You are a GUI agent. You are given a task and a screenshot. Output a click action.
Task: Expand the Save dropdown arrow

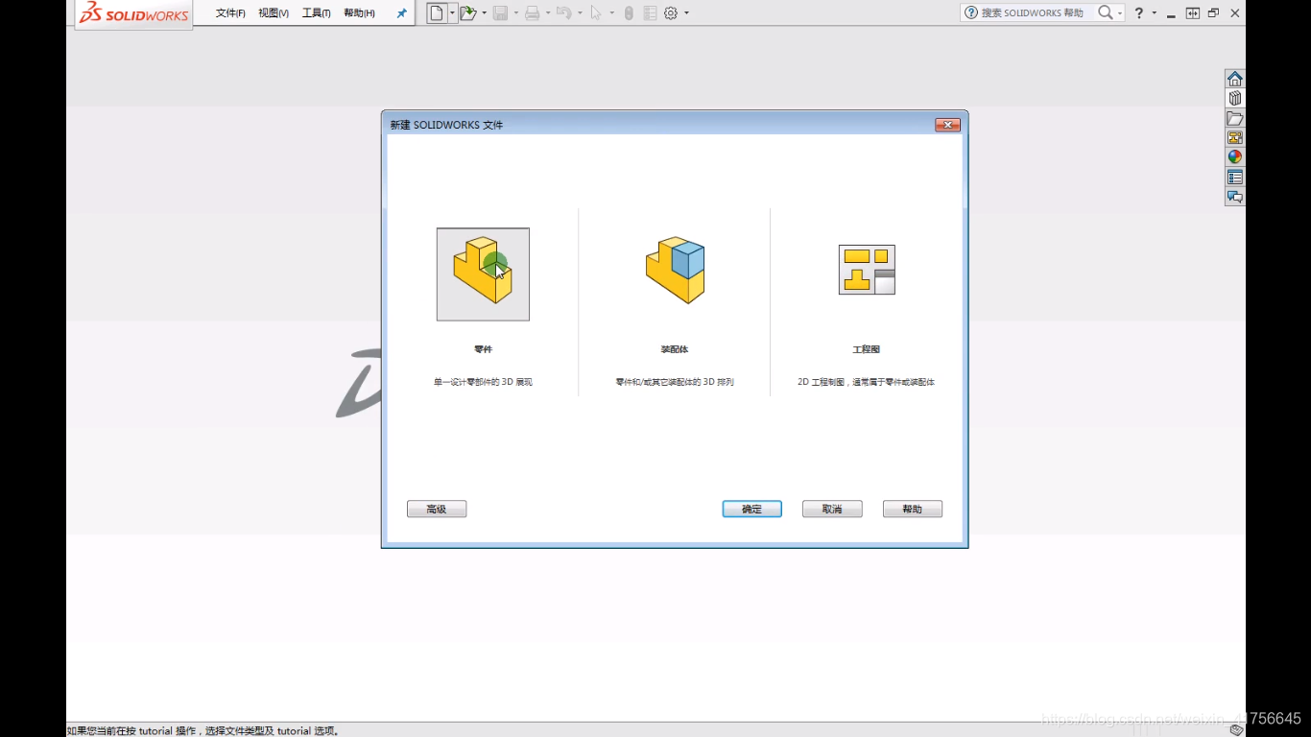516,13
